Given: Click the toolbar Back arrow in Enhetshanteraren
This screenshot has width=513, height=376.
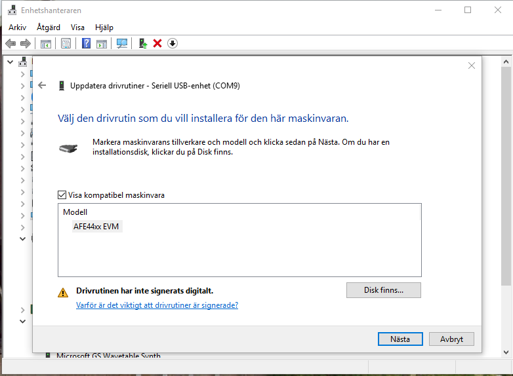Looking at the screenshot, I should 10,43.
